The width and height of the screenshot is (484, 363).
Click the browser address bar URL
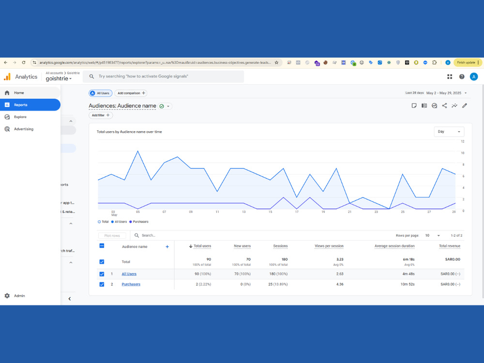tap(155, 62)
